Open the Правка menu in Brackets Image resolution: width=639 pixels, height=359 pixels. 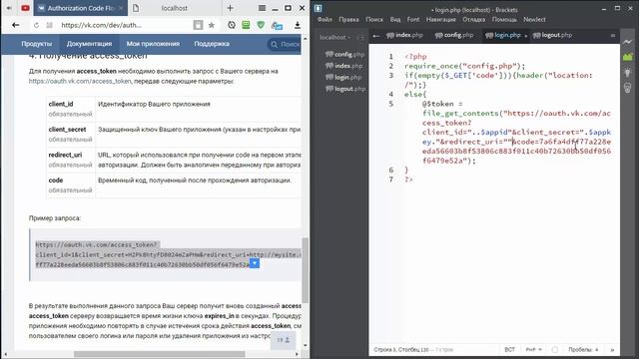point(348,20)
